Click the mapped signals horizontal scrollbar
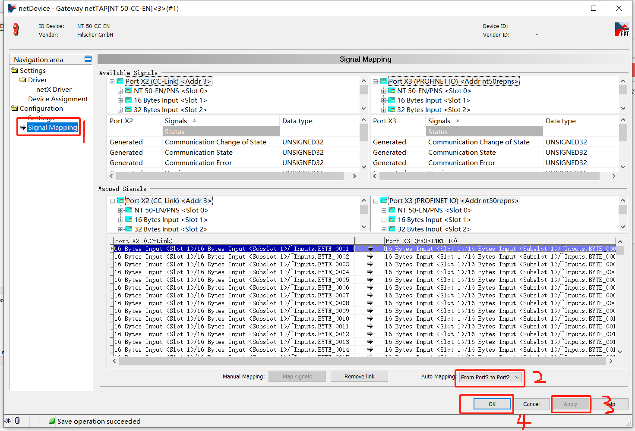This screenshot has height=431, width=635. pyautogui.click(x=362, y=361)
